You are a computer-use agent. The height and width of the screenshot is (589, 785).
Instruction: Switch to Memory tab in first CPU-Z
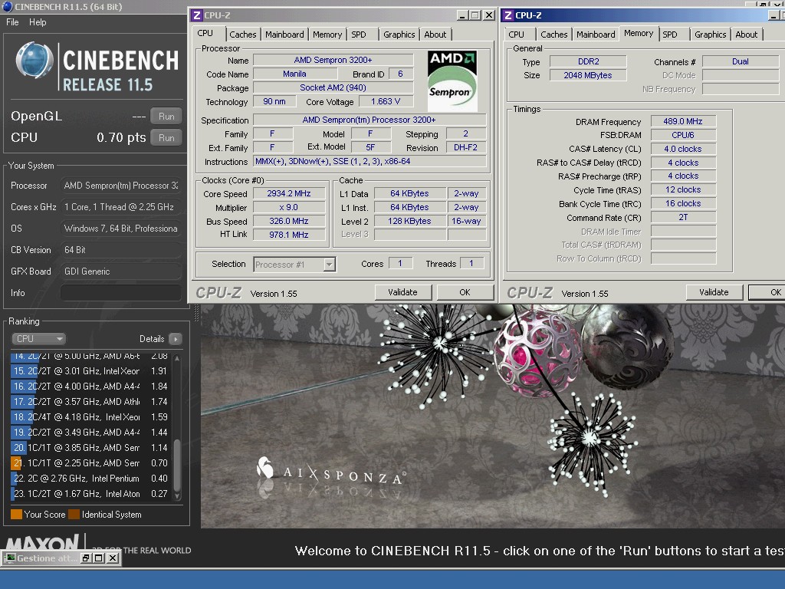coord(327,35)
